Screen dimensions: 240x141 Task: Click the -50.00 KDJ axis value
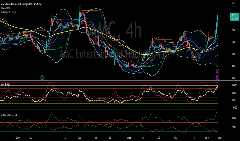(234, 108)
